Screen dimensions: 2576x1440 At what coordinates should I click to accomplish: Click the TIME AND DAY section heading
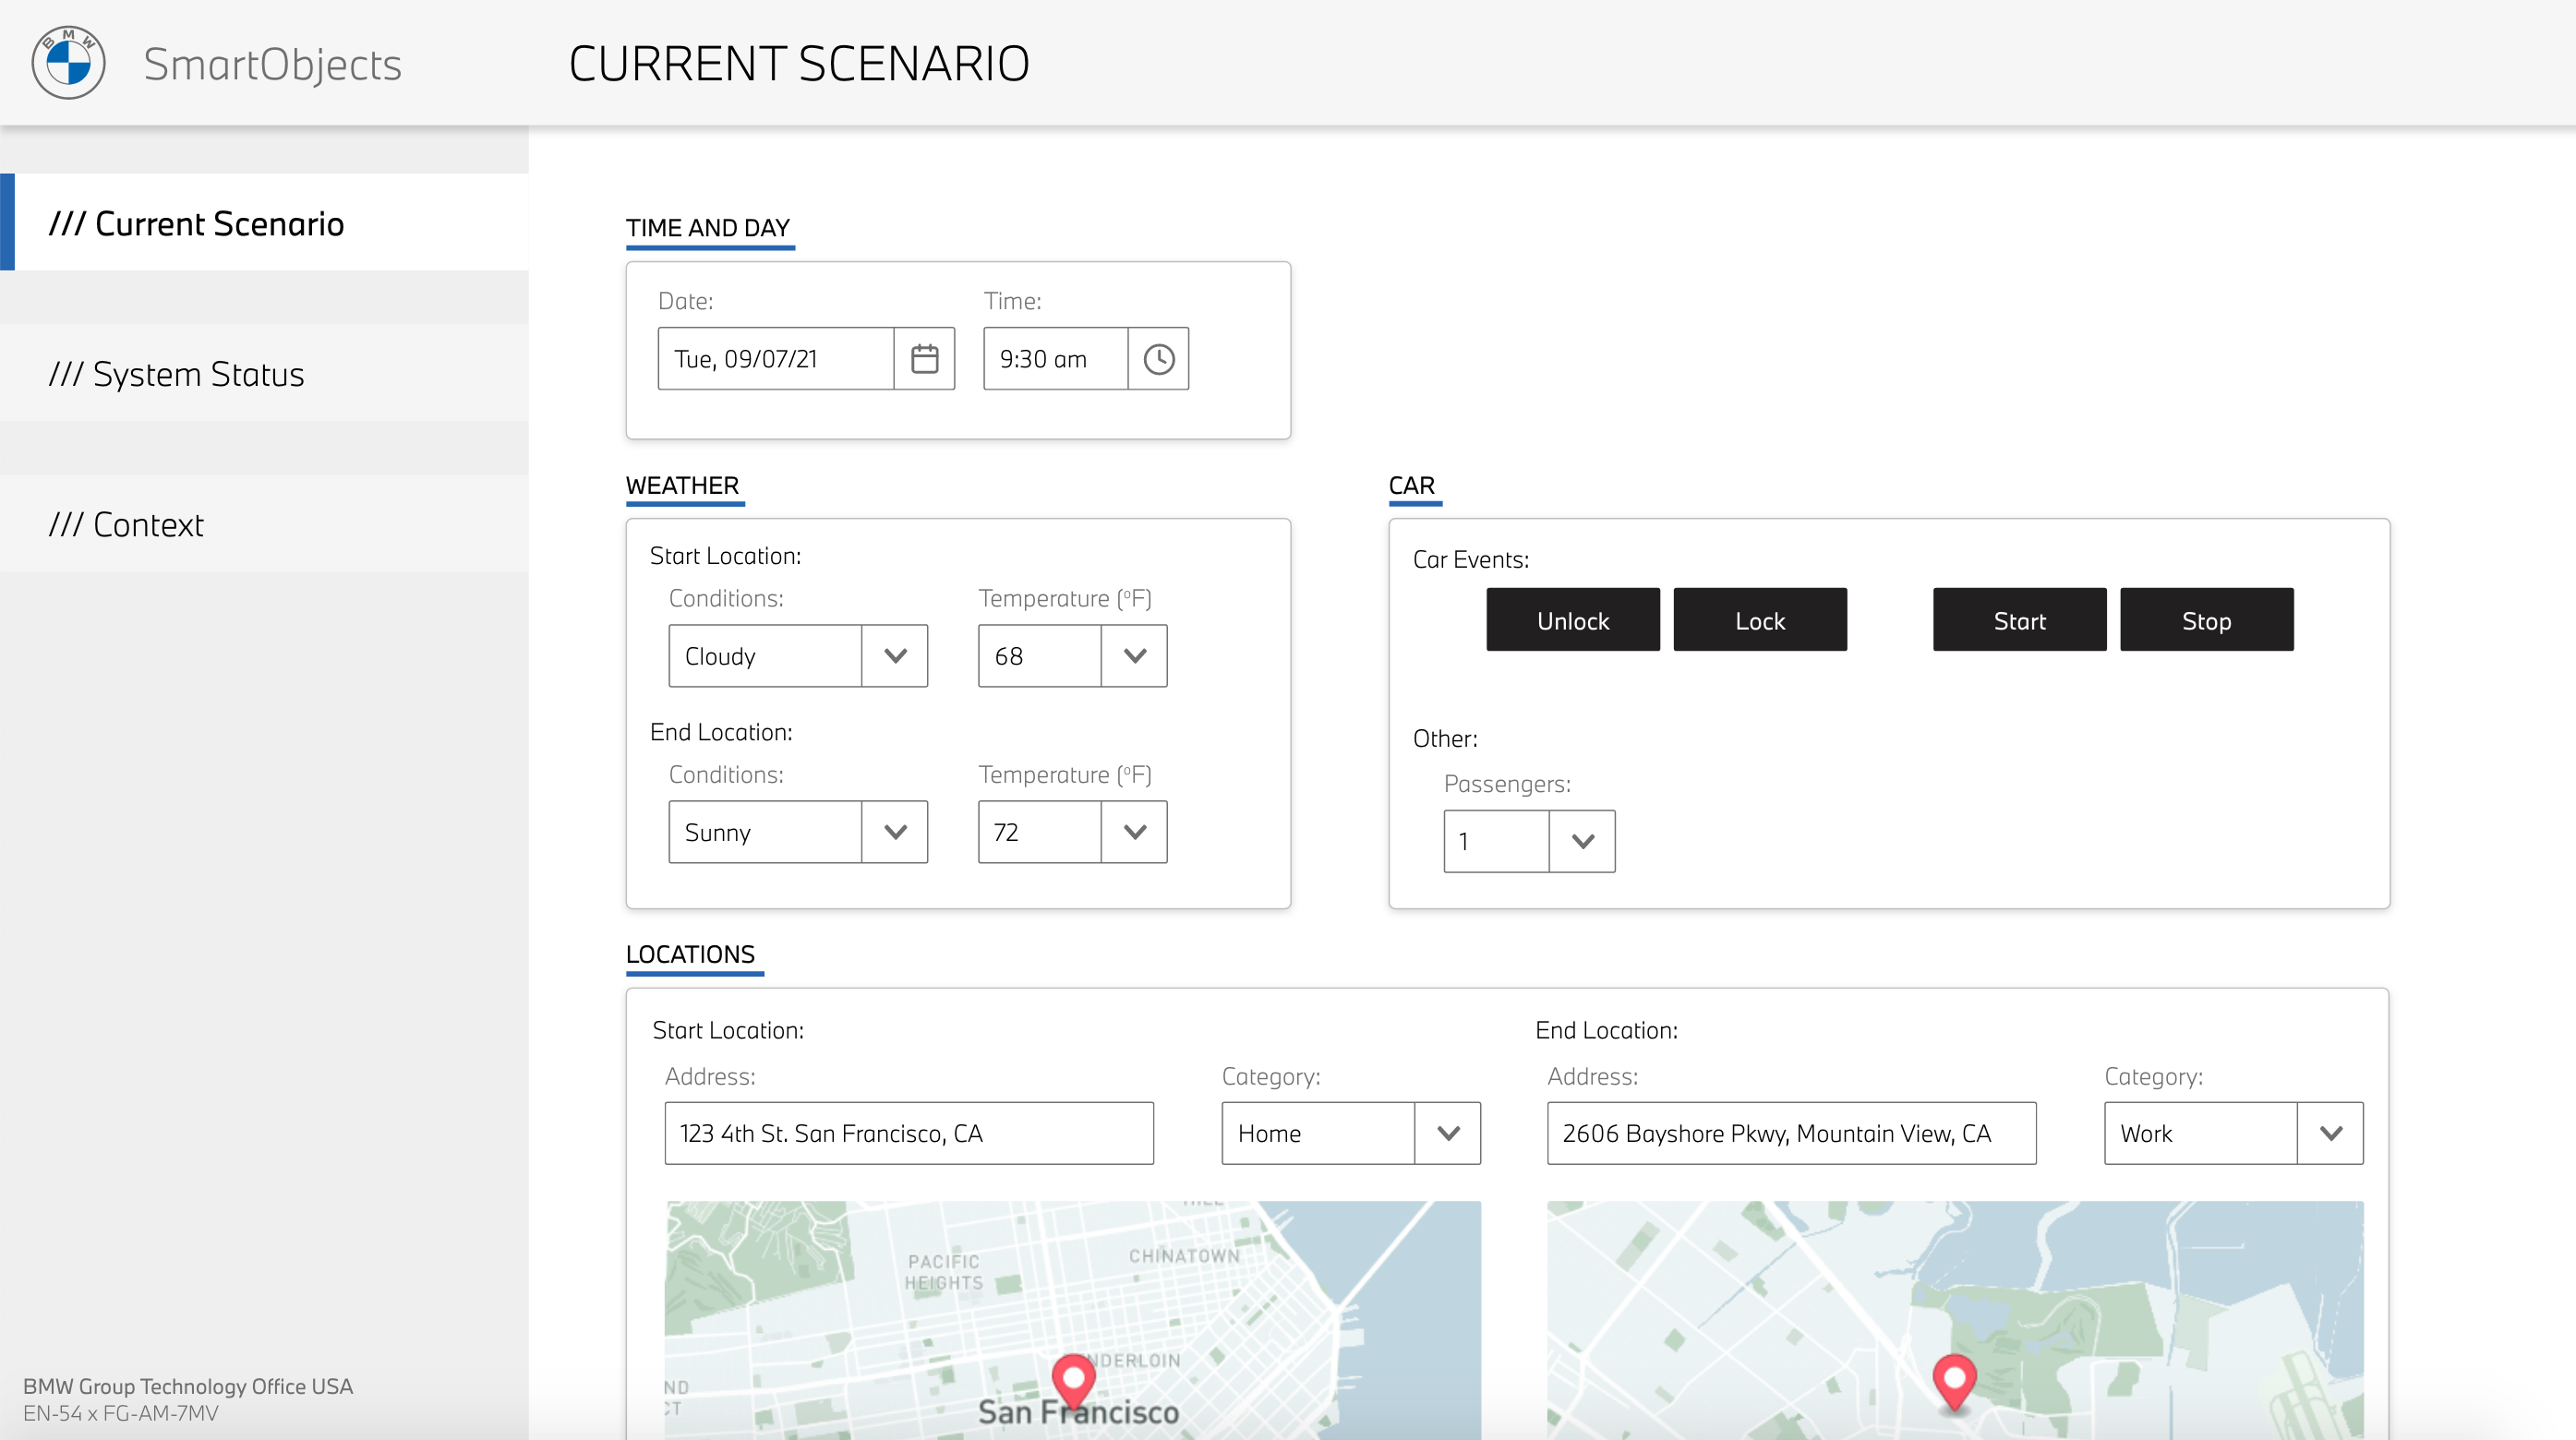coord(708,228)
